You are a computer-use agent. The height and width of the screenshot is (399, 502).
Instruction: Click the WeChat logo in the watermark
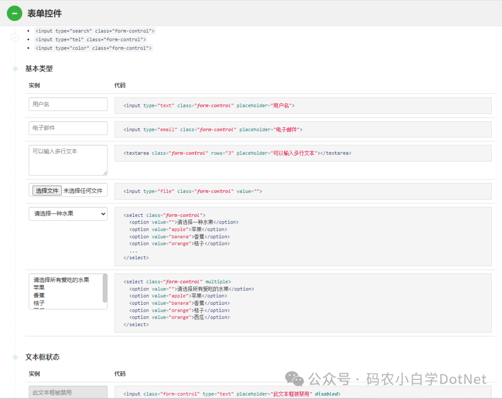pos(295,379)
